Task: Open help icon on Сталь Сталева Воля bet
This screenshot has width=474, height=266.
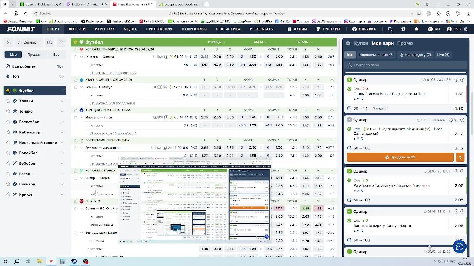Action: [x=462, y=80]
